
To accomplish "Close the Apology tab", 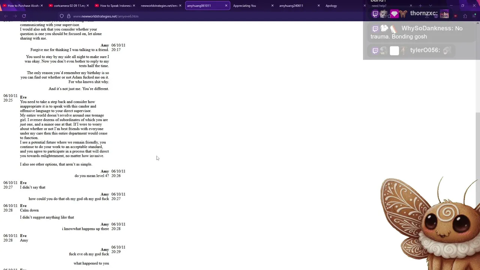I will click(x=364, y=6).
